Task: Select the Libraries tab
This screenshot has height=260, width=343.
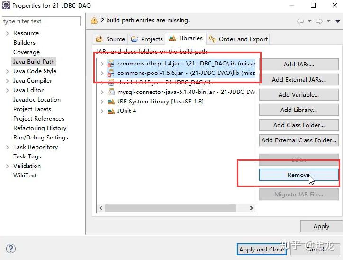Action: (186, 38)
